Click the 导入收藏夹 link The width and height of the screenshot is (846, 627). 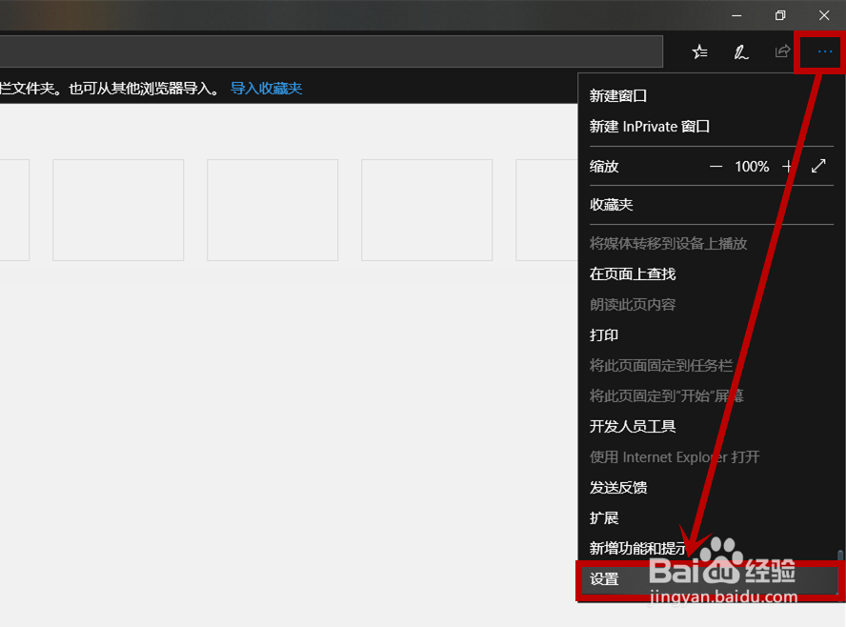[x=266, y=89]
